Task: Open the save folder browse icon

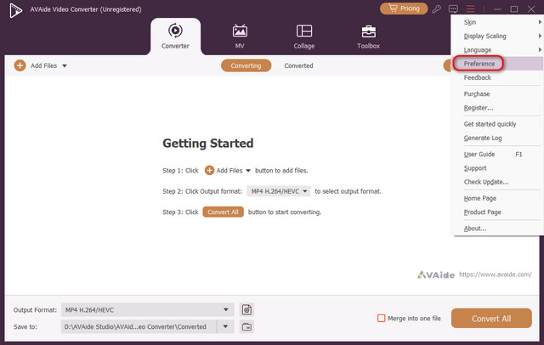Action: tap(246, 326)
